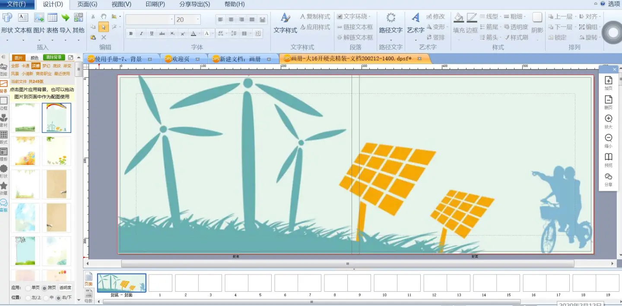Screen dimensions: 622x306
Task: Click the green 清除背景 button
Action: (x=54, y=58)
